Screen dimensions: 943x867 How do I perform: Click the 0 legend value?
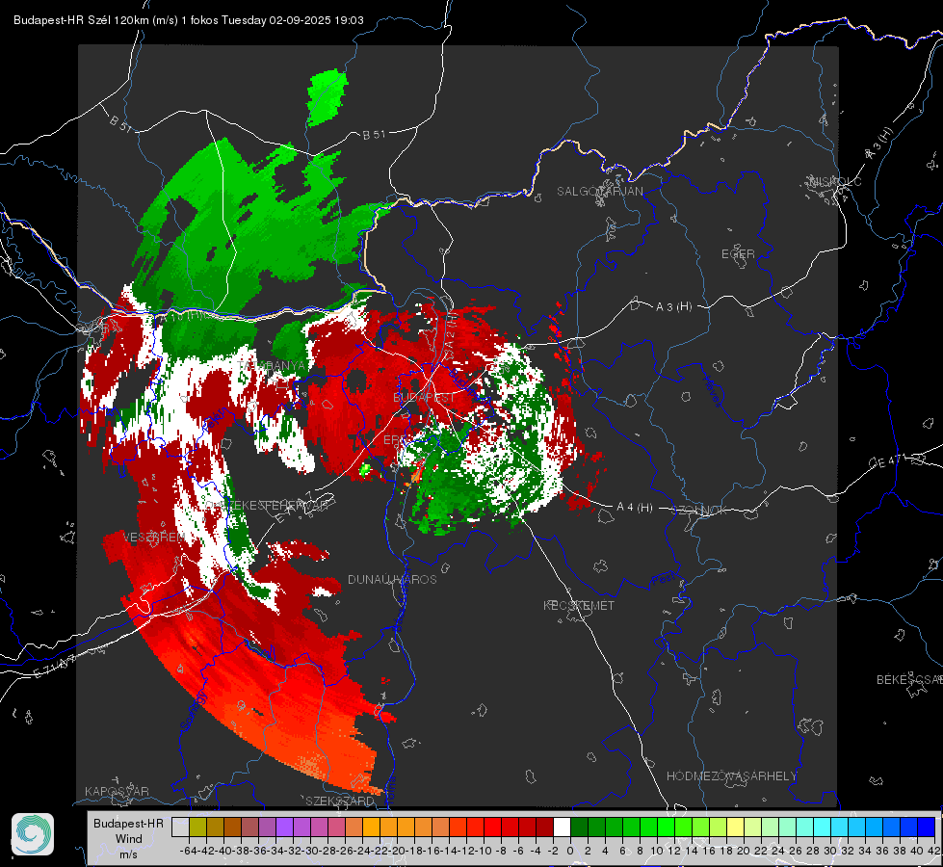click(x=570, y=851)
